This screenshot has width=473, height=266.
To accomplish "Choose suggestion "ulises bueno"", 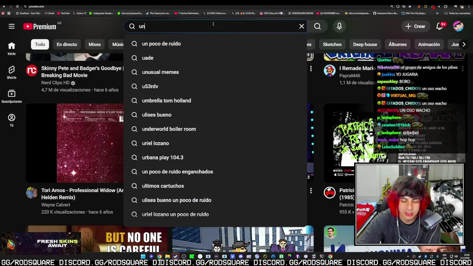I will coord(215,115).
